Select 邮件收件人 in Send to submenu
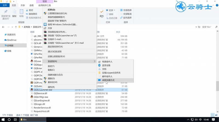Viewport: 219px width, 122px height. point(115,76)
